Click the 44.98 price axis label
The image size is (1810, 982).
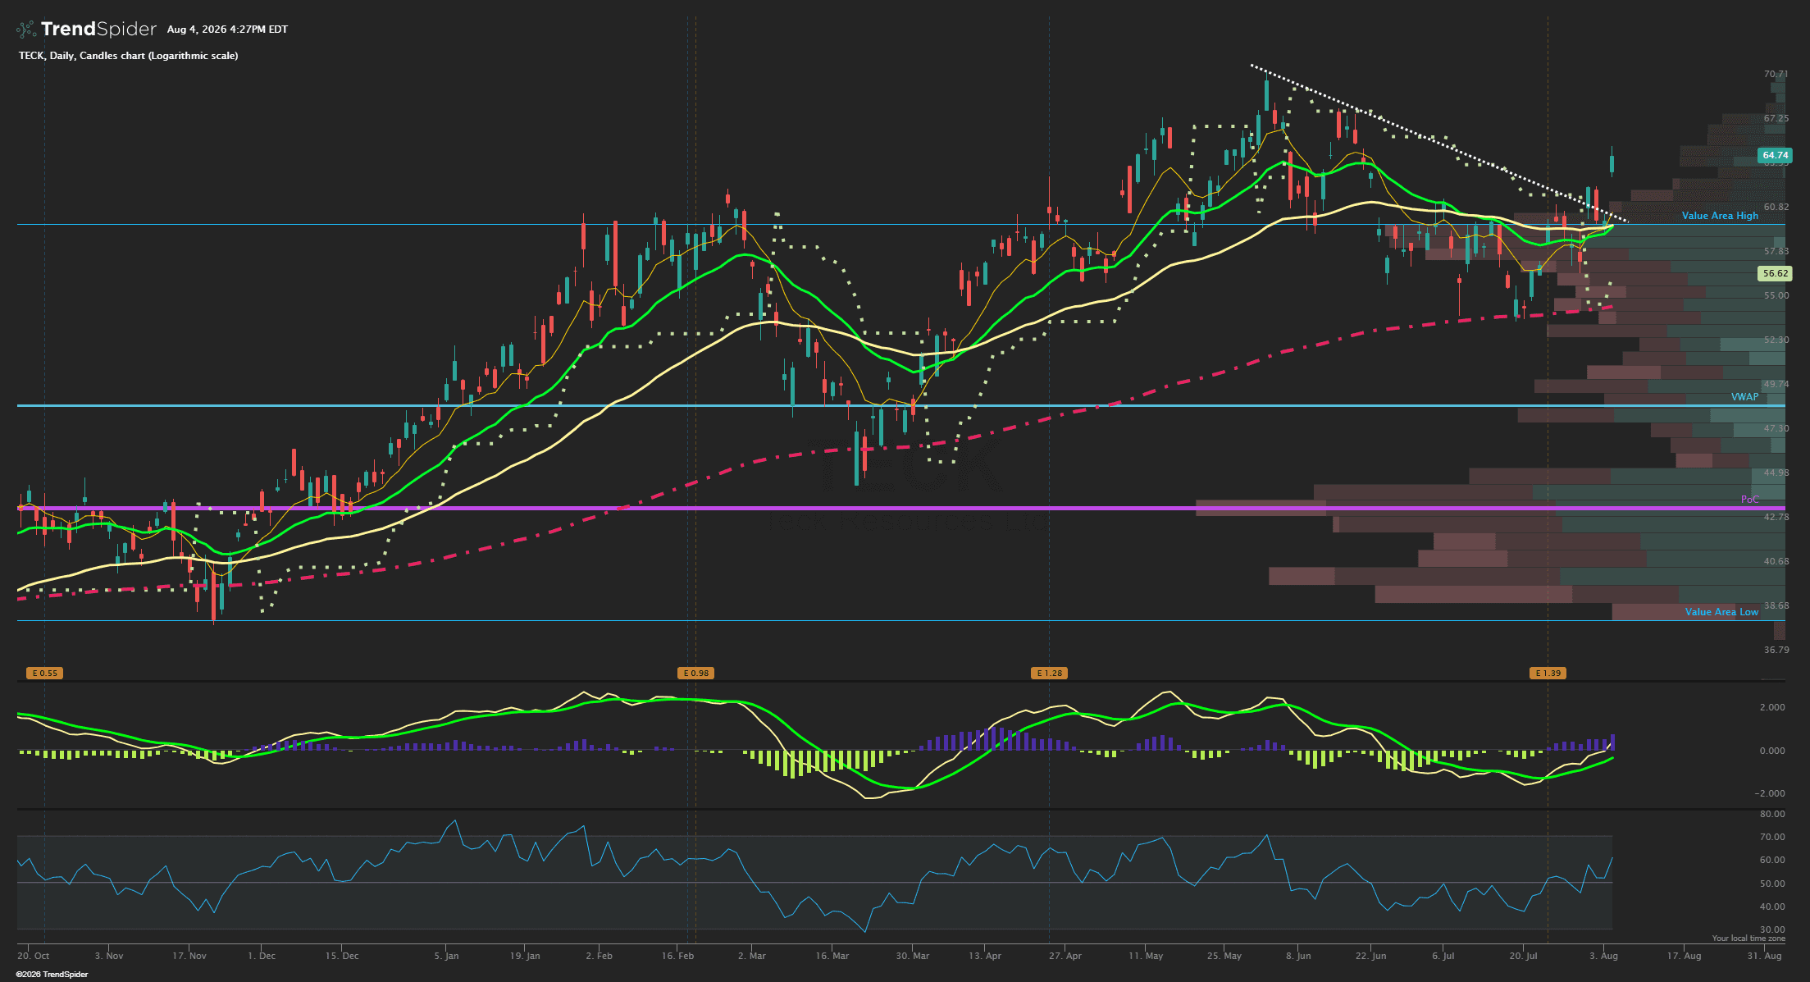coord(1776,473)
